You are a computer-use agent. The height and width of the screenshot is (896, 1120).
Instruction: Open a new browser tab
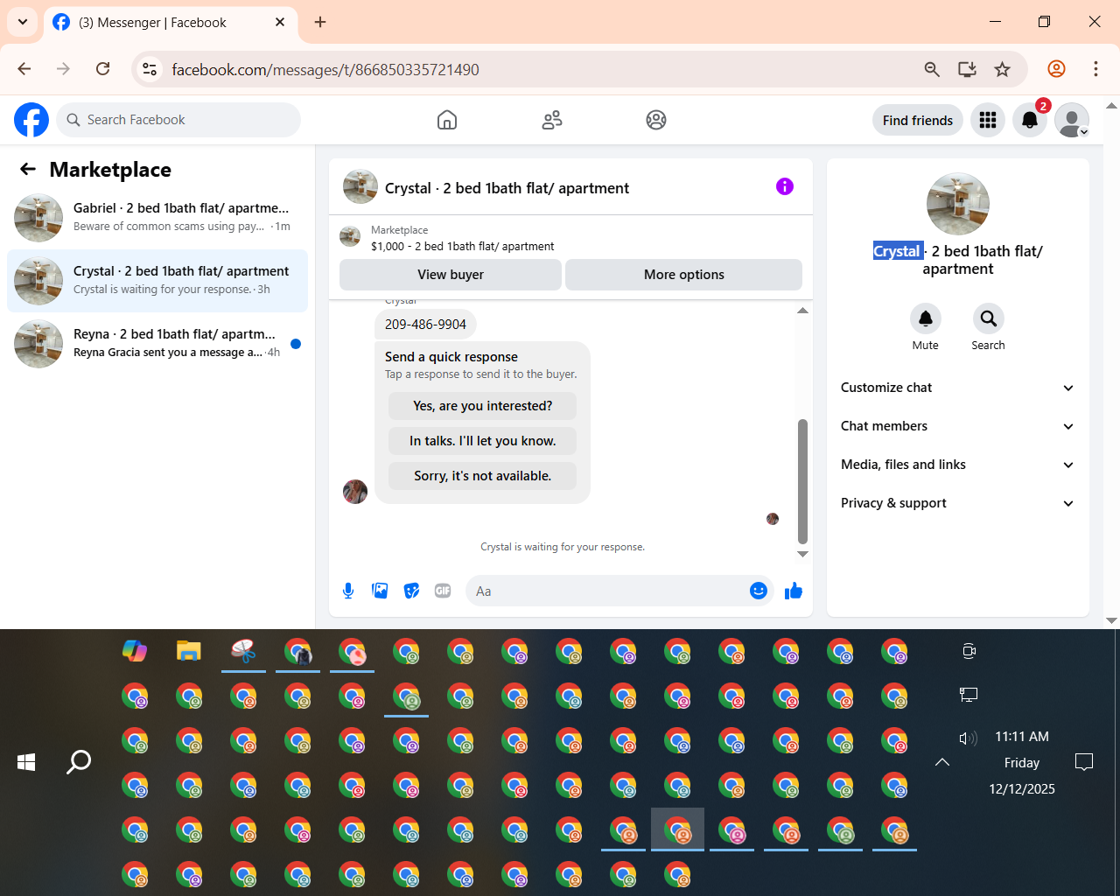click(320, 22)
